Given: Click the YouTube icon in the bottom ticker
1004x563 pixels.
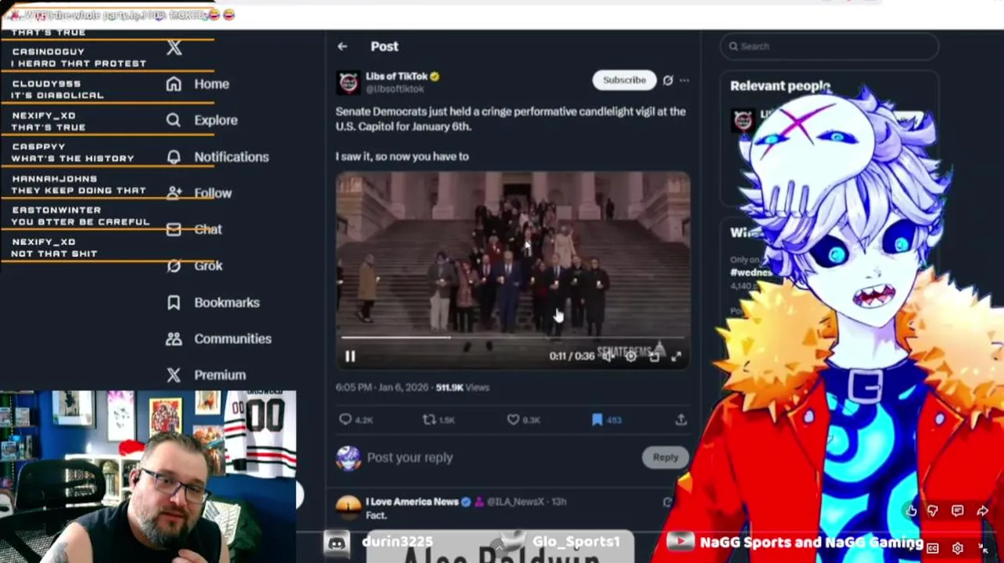Looking at the screenshot, I should pyautogui.click(x=680, y=541).
